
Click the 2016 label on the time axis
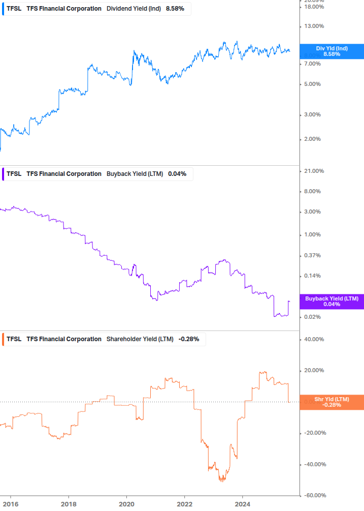tap(11, 504)
